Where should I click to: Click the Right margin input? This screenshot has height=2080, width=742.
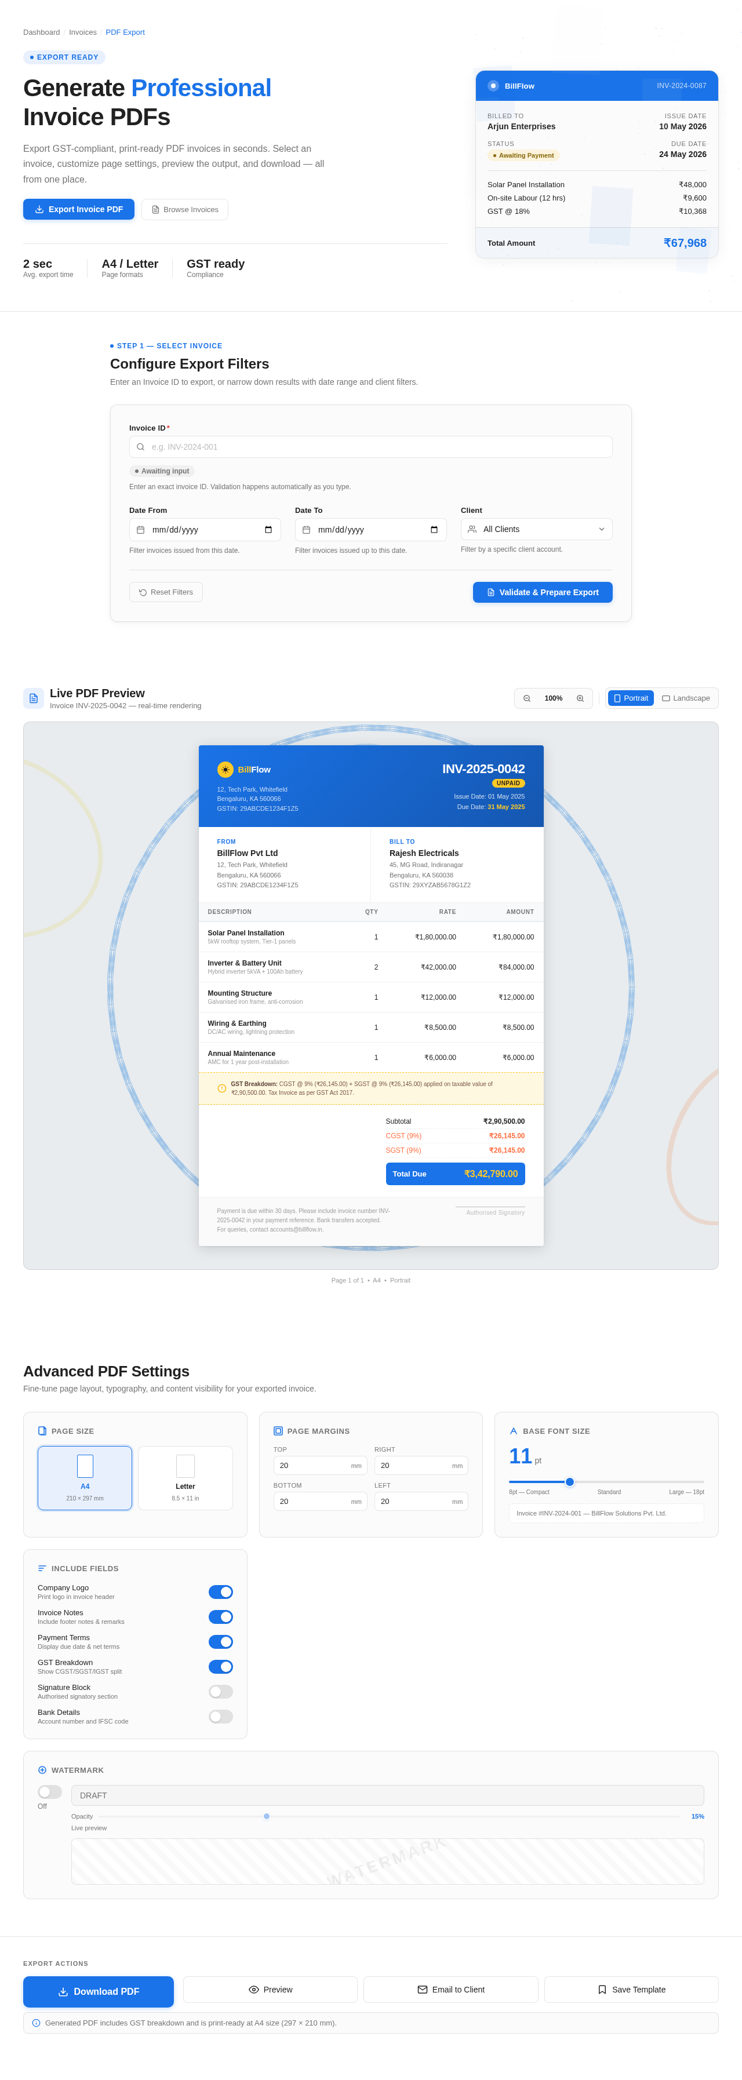click(x=421, y=1466)
